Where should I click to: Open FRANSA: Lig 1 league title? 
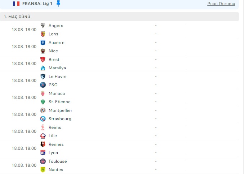point(37,4)
